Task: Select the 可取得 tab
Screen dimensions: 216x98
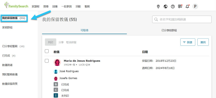Action: (85, 30)
